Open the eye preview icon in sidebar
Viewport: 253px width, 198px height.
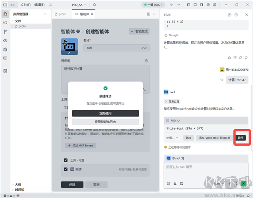5,41
